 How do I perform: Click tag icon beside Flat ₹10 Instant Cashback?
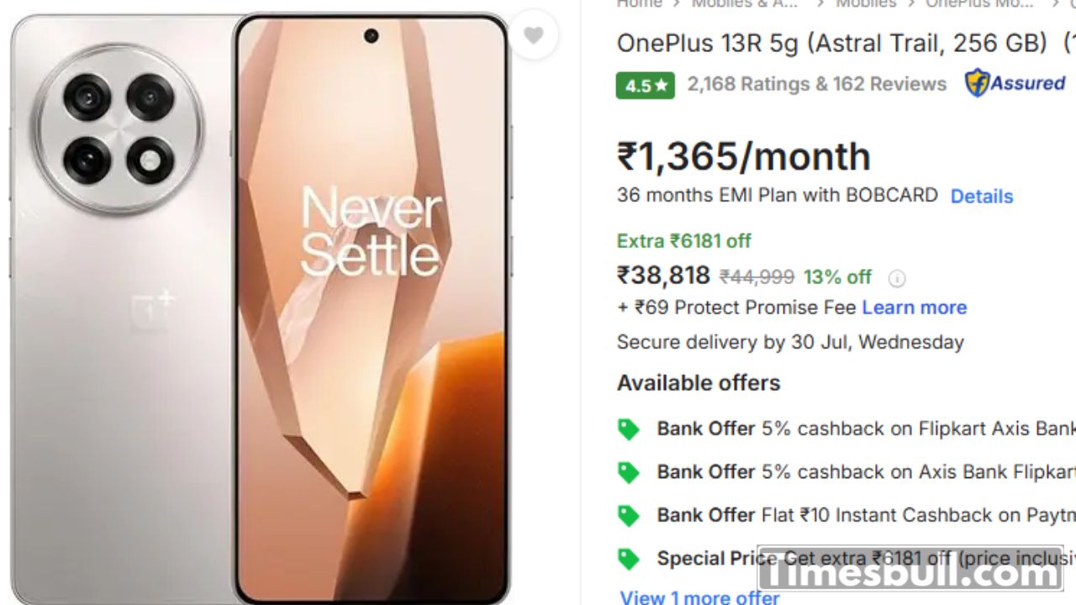(629, 515)
